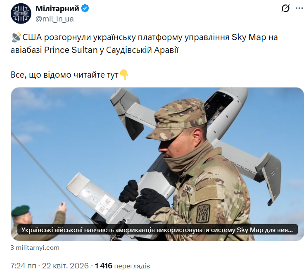Image resolution: width=304 pixels, height=275 pixels.
Task: Click the satellite antenna emoji
Action: pos(16,37)
